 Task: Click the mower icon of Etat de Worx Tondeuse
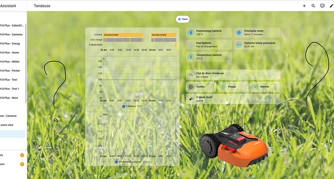(191, 75)
